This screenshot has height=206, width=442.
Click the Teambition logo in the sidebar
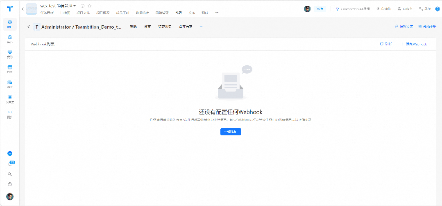(10, 9)
